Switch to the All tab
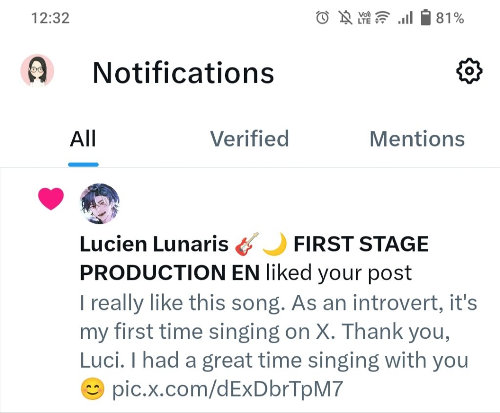This screenshot has width=500, height=413. (x=83, y=139)
